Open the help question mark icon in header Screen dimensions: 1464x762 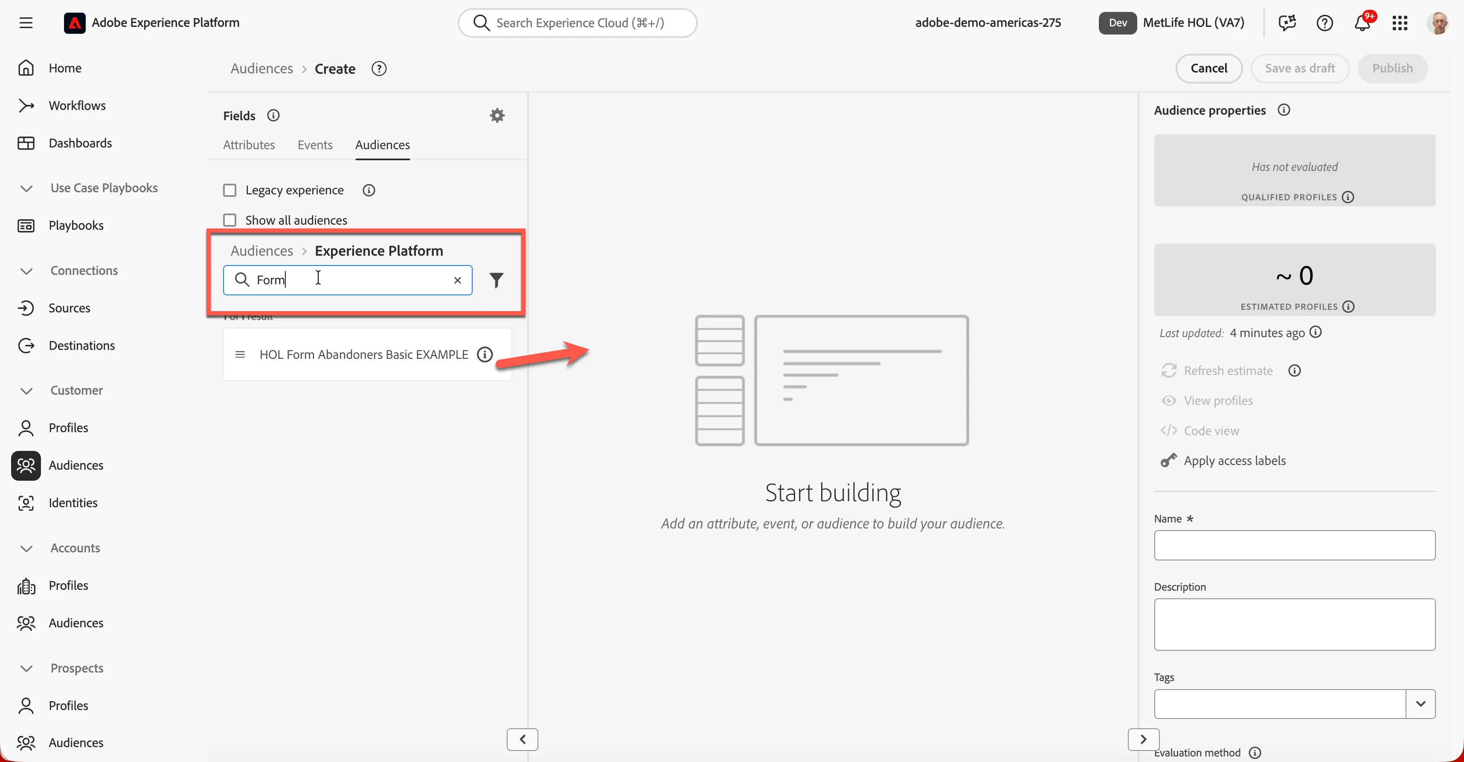pos(1324,23)
